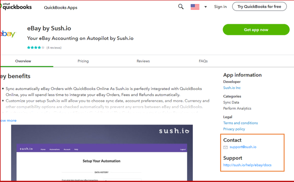Switch to the Overview tab
This screenshot has height=182, width=294.
pos(23,61)
